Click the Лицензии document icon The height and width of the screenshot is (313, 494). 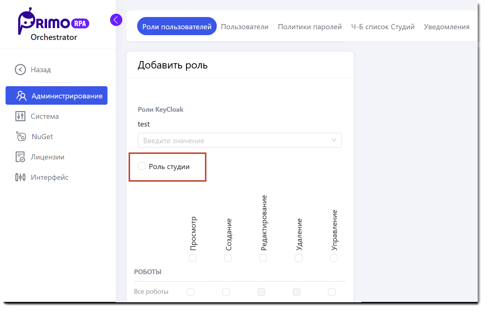click(20, 157)
